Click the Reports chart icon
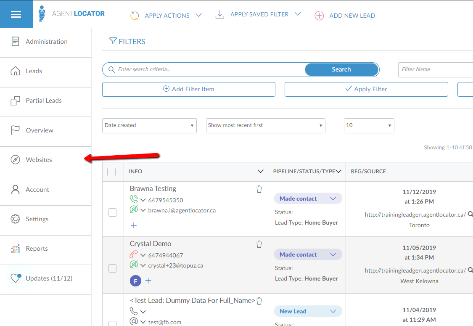This screenshot has height=326, width=473. click(x=16, y=249)
